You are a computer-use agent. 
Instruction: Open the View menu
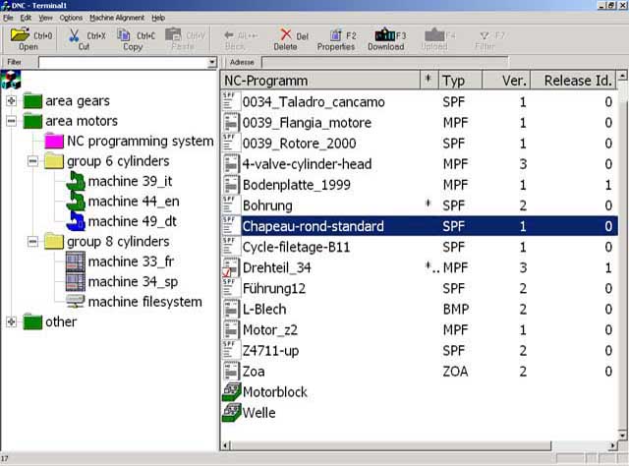(45, 18)
